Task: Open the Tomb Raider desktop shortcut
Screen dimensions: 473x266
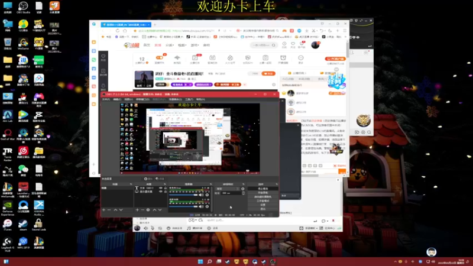Action: [x=8, y=154]
